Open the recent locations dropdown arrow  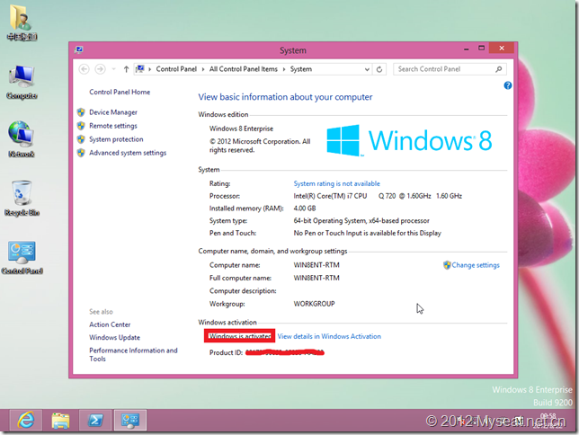tap(113, 69)
